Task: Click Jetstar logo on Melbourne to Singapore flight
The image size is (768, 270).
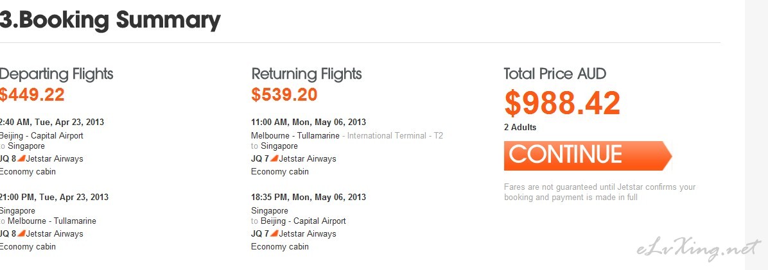Action: 274,158
